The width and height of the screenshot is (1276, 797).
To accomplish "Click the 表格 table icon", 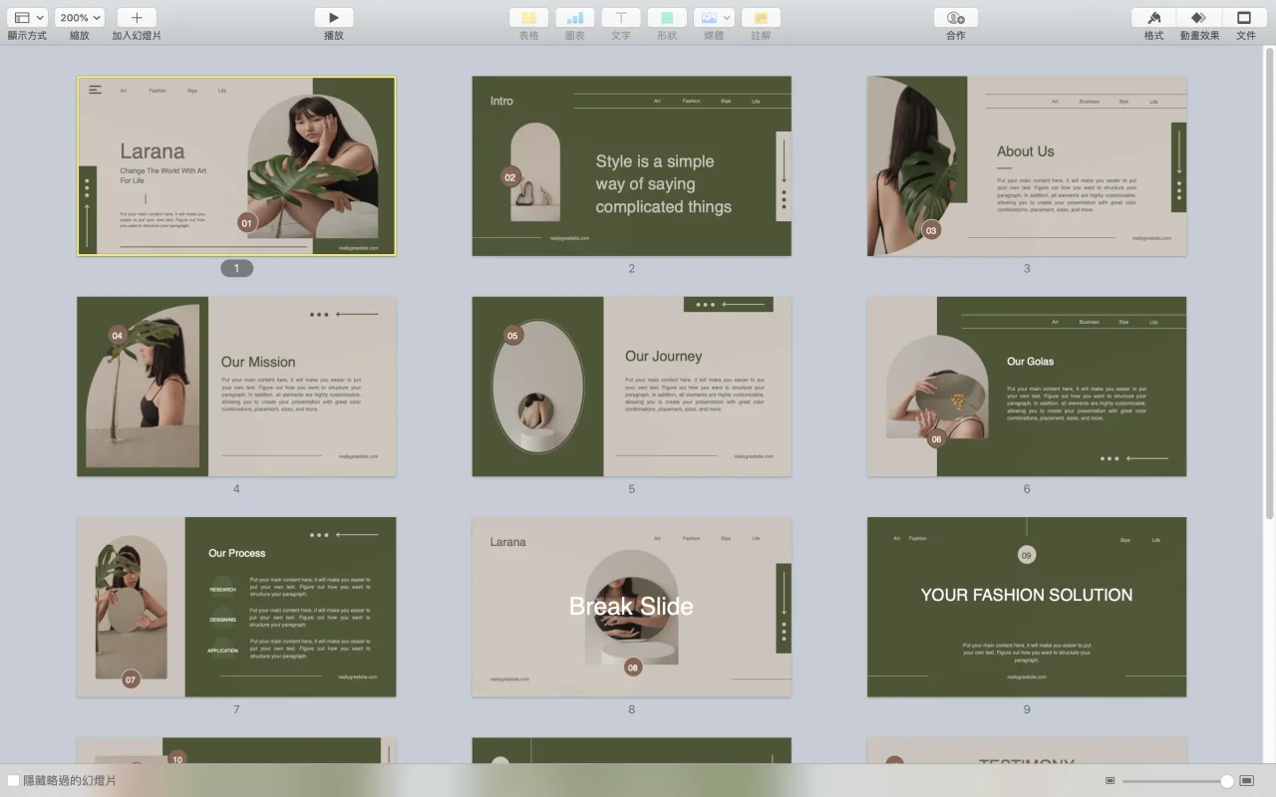I will pyautogui.click(x=529, y=18).
